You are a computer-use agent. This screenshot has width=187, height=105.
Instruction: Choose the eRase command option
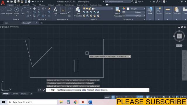98,90
